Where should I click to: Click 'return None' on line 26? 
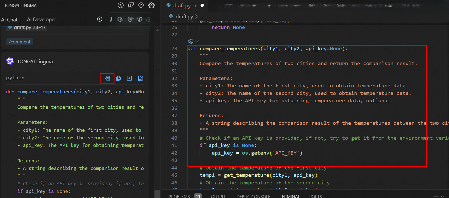click(228, 27)
